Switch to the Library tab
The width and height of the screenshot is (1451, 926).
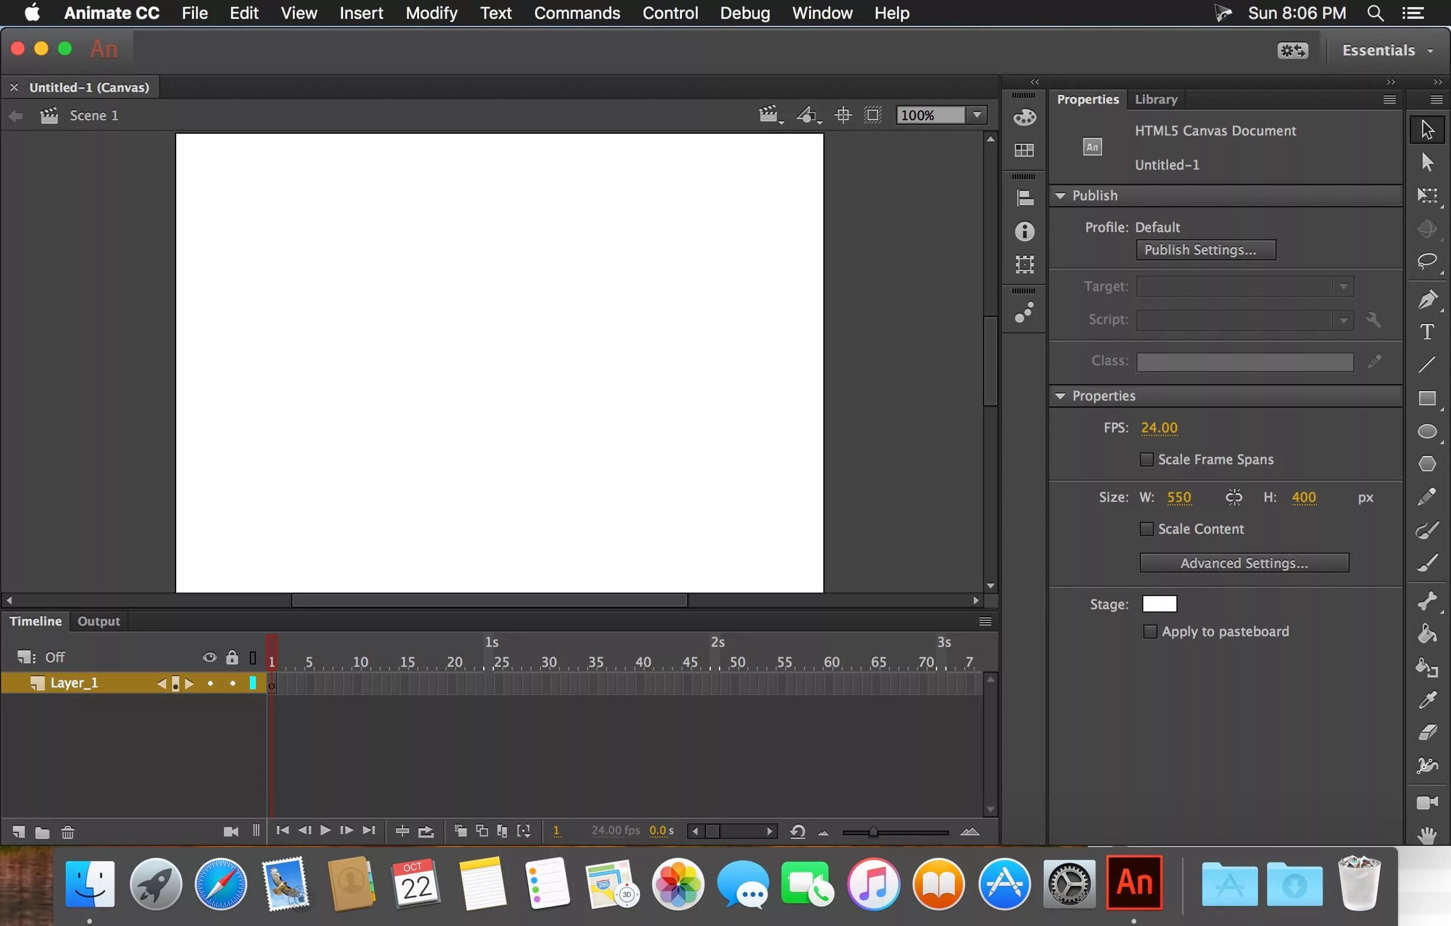1155,100
